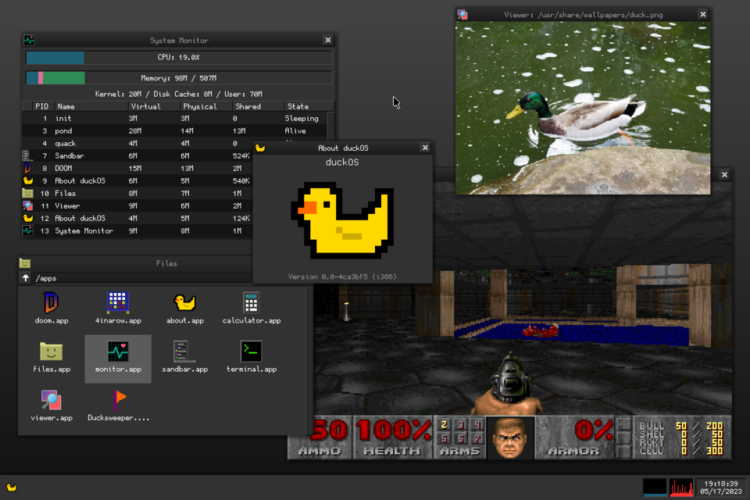Click the /apps path field
The width and height of the screenshot is (750, 500).
[142, 278]
